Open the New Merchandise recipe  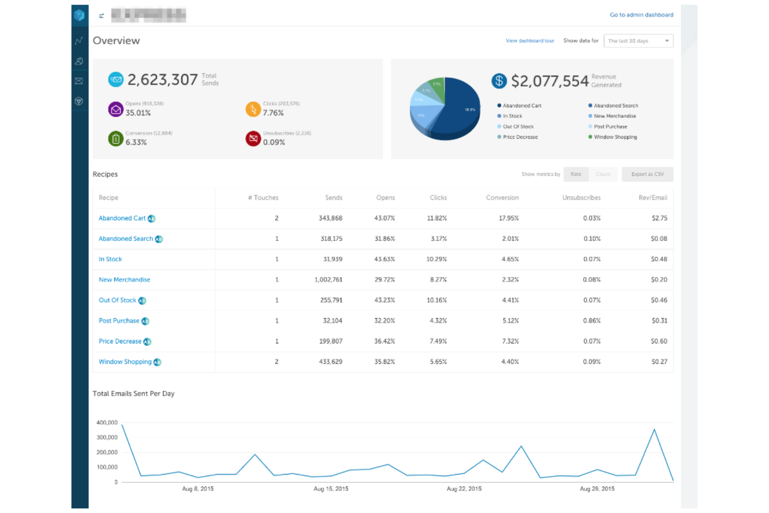124,279
